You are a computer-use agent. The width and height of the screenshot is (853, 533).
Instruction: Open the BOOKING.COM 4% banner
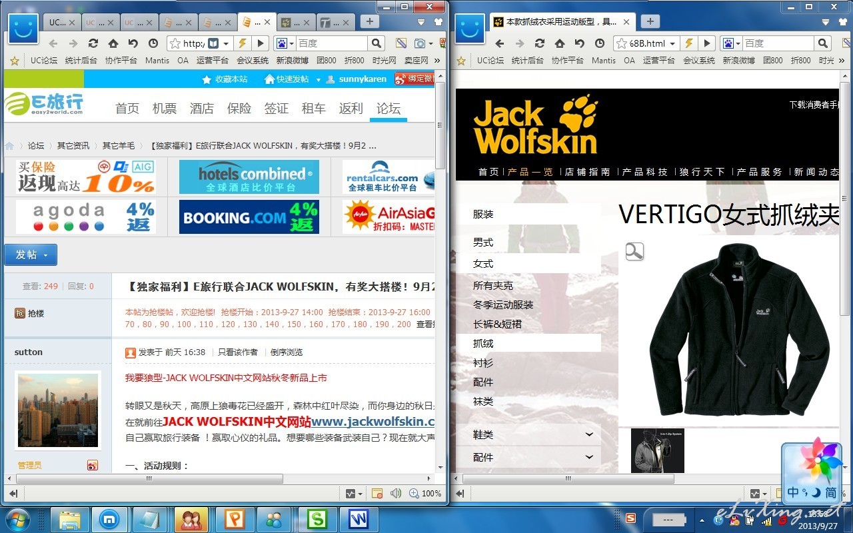point(249,217)
